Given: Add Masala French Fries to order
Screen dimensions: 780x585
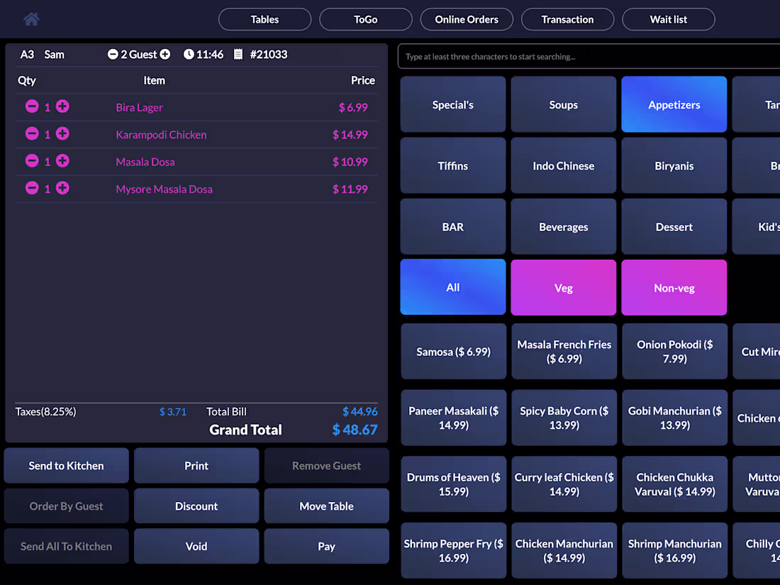Looking at the screenshot, I should tap(564, 351).
